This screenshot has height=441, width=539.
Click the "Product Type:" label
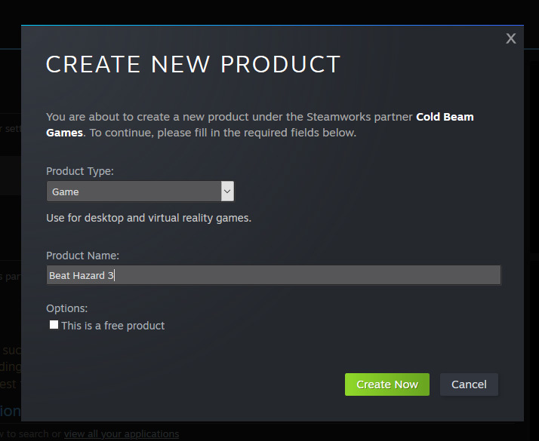(80, 171)
